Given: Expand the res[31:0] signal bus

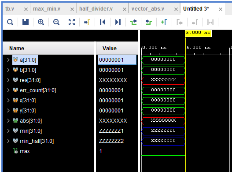Looking at the screenshot, I should [x=8, y=80].
